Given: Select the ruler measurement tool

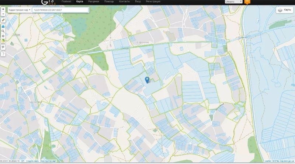Looking at the screenshot, I should click(3, 20).
